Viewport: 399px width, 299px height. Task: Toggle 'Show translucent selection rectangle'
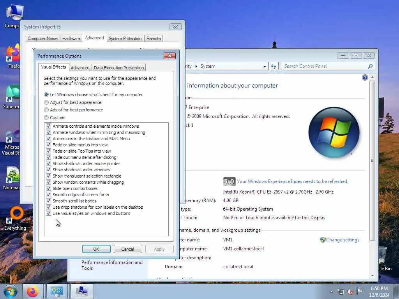(48, 176)
